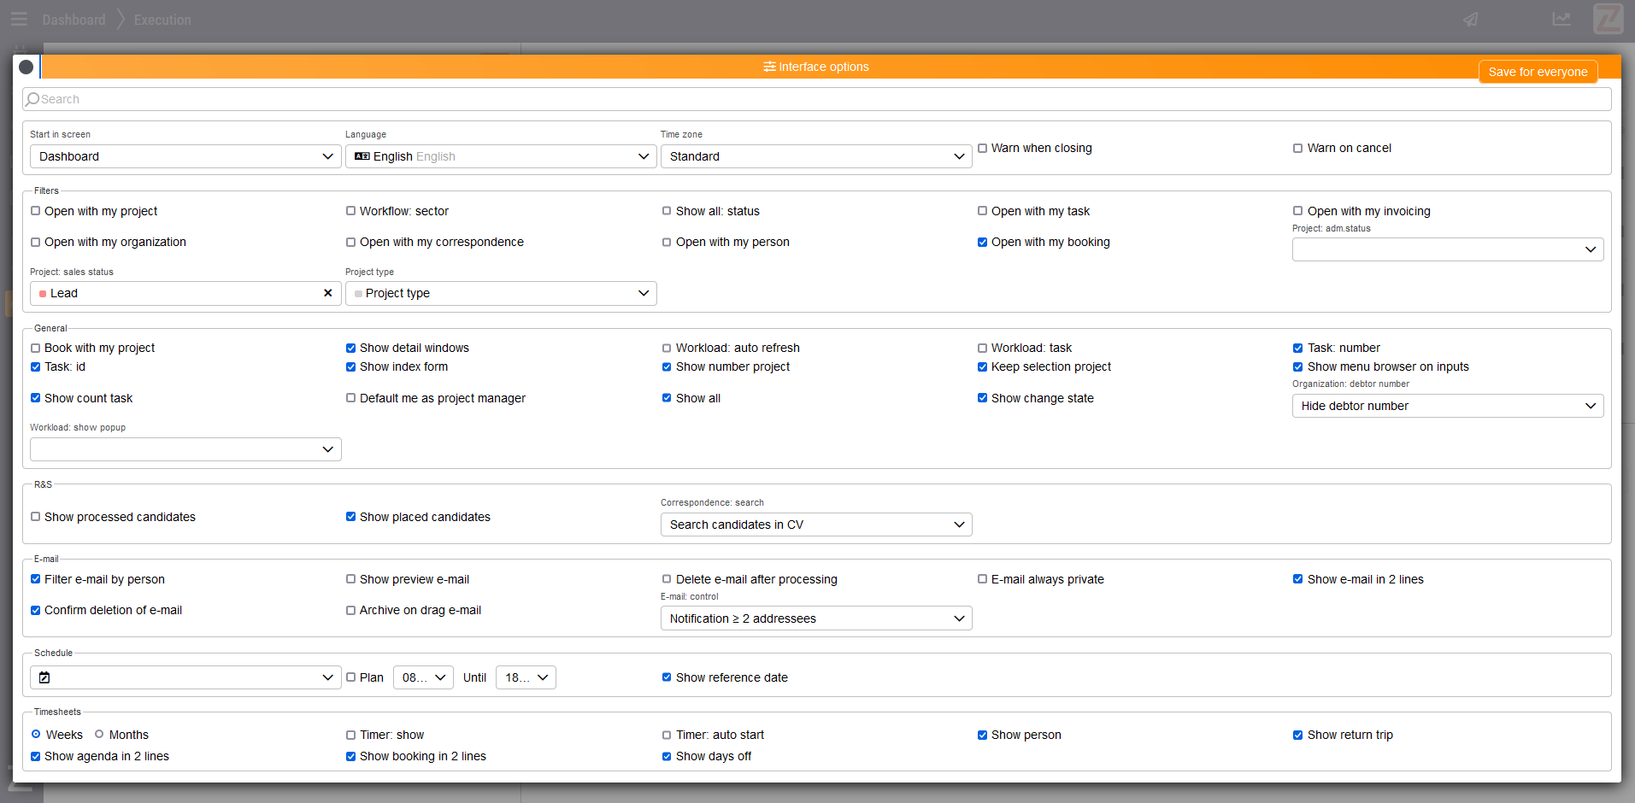Screen dimensions: 1635x803
Task: Click the dark circle button on dialog header
Action: pos(26,67)
